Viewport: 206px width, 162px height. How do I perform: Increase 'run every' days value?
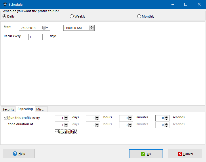tap(66, 117)
